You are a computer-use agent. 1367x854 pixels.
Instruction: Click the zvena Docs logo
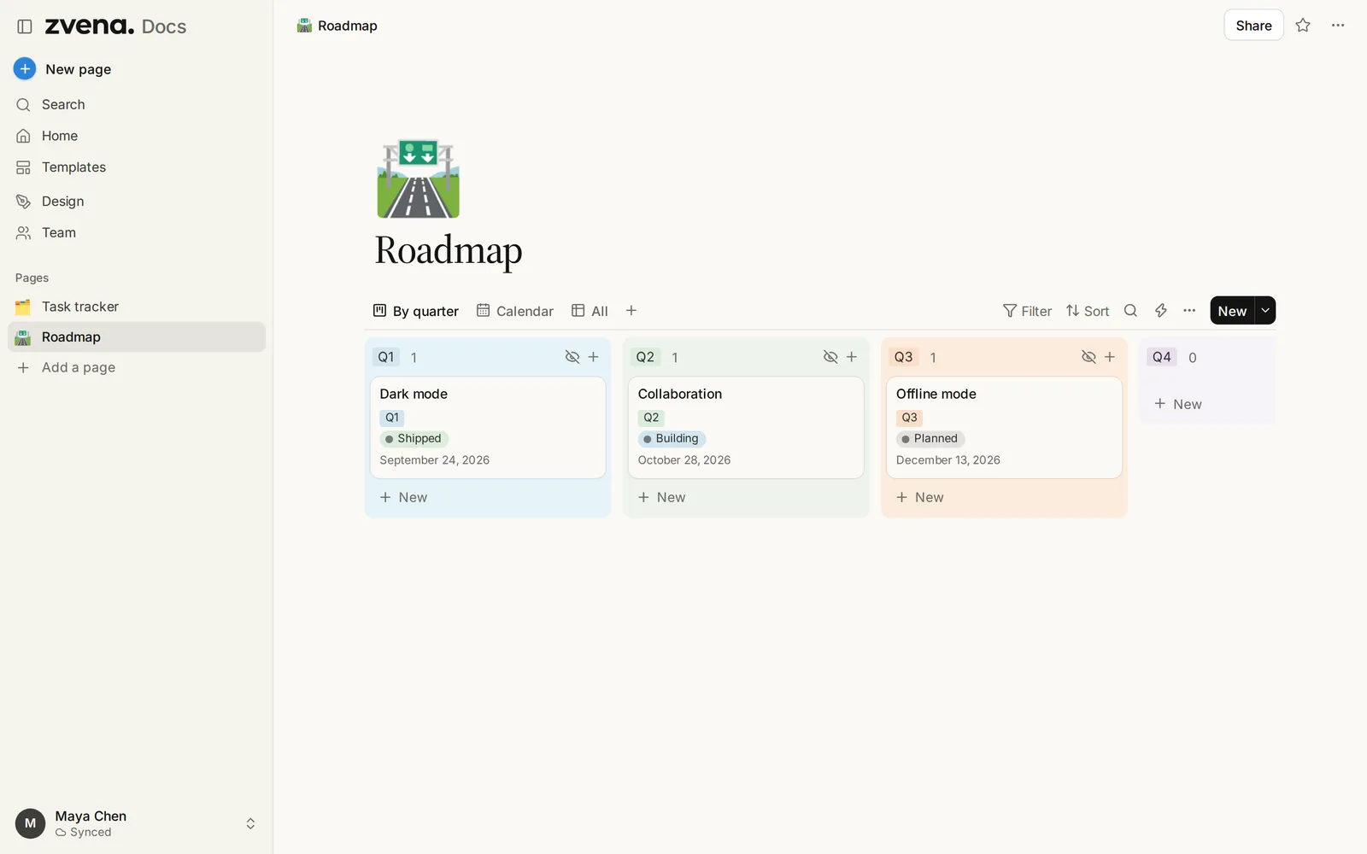[x=115, y=26]
